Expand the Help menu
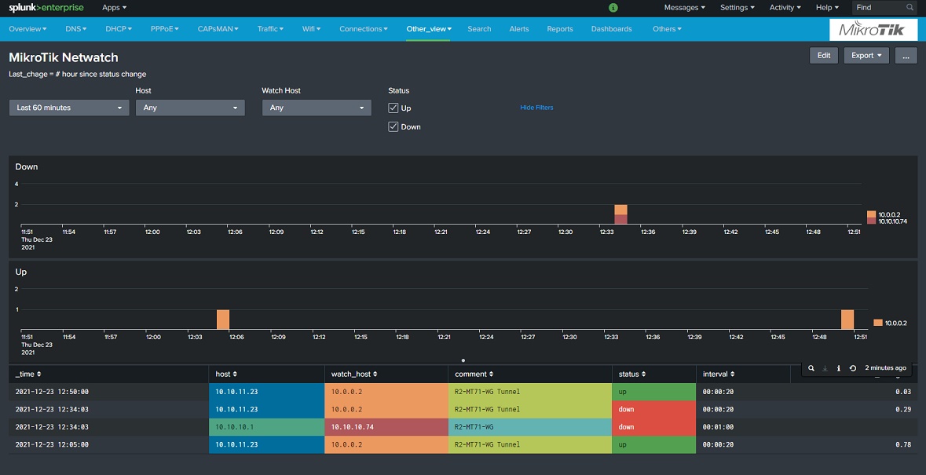926x475 pixels. pyautogui.click(x=827, y=8)
